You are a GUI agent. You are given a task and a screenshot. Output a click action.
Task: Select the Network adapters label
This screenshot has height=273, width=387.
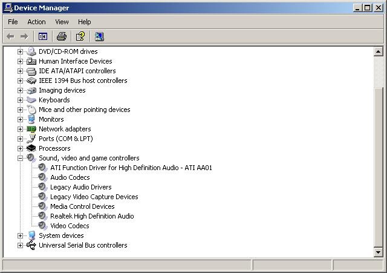pos(65,129)
